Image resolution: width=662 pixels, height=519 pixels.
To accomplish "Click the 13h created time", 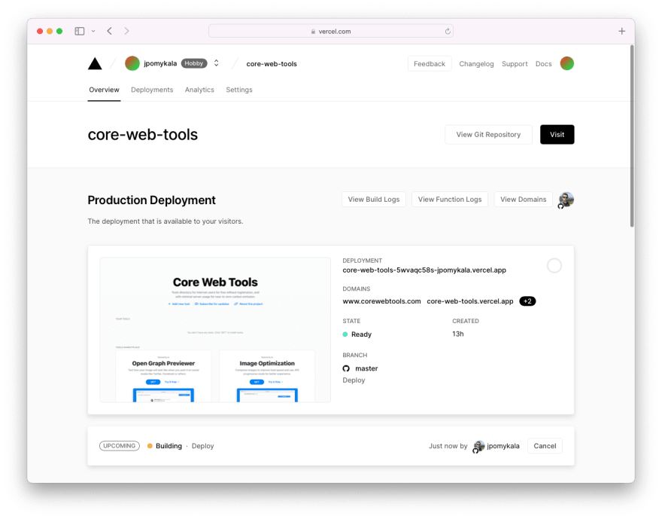I will pyautogui.click(x=457, y=334).
